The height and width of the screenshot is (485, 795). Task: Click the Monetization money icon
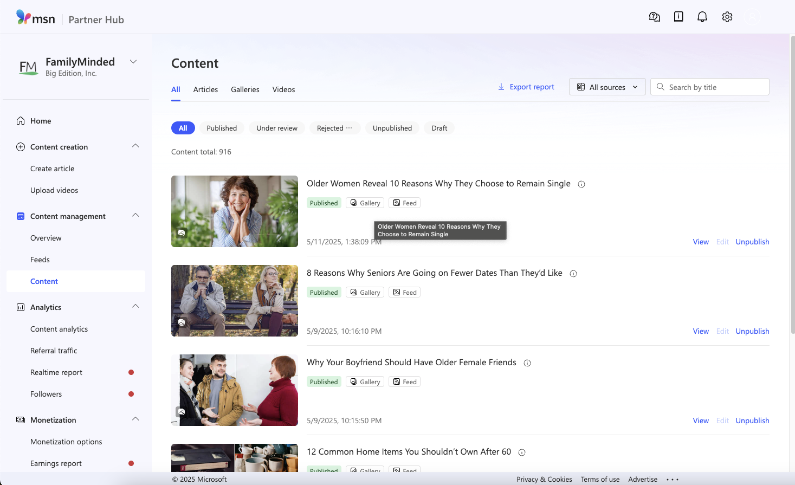point(21,420)
